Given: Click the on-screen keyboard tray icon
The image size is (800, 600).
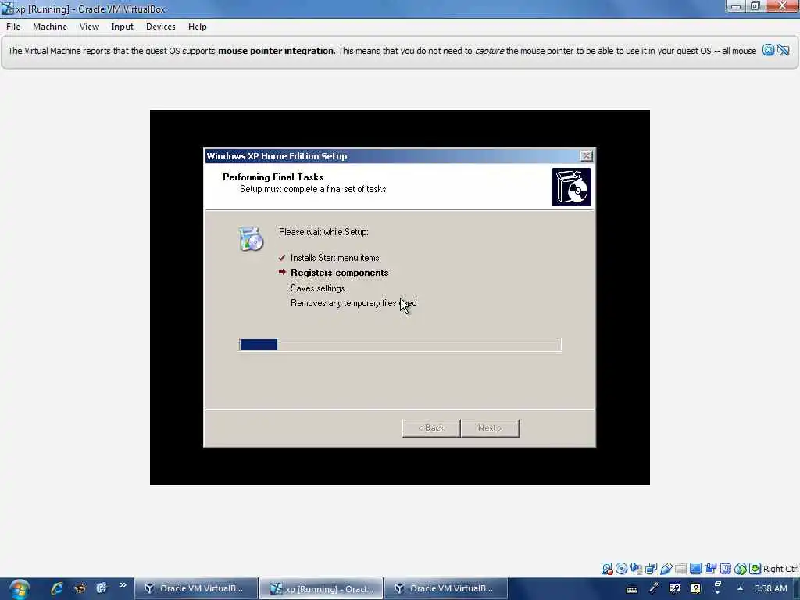Looking at the screenshot, I should tap(631, 589).
